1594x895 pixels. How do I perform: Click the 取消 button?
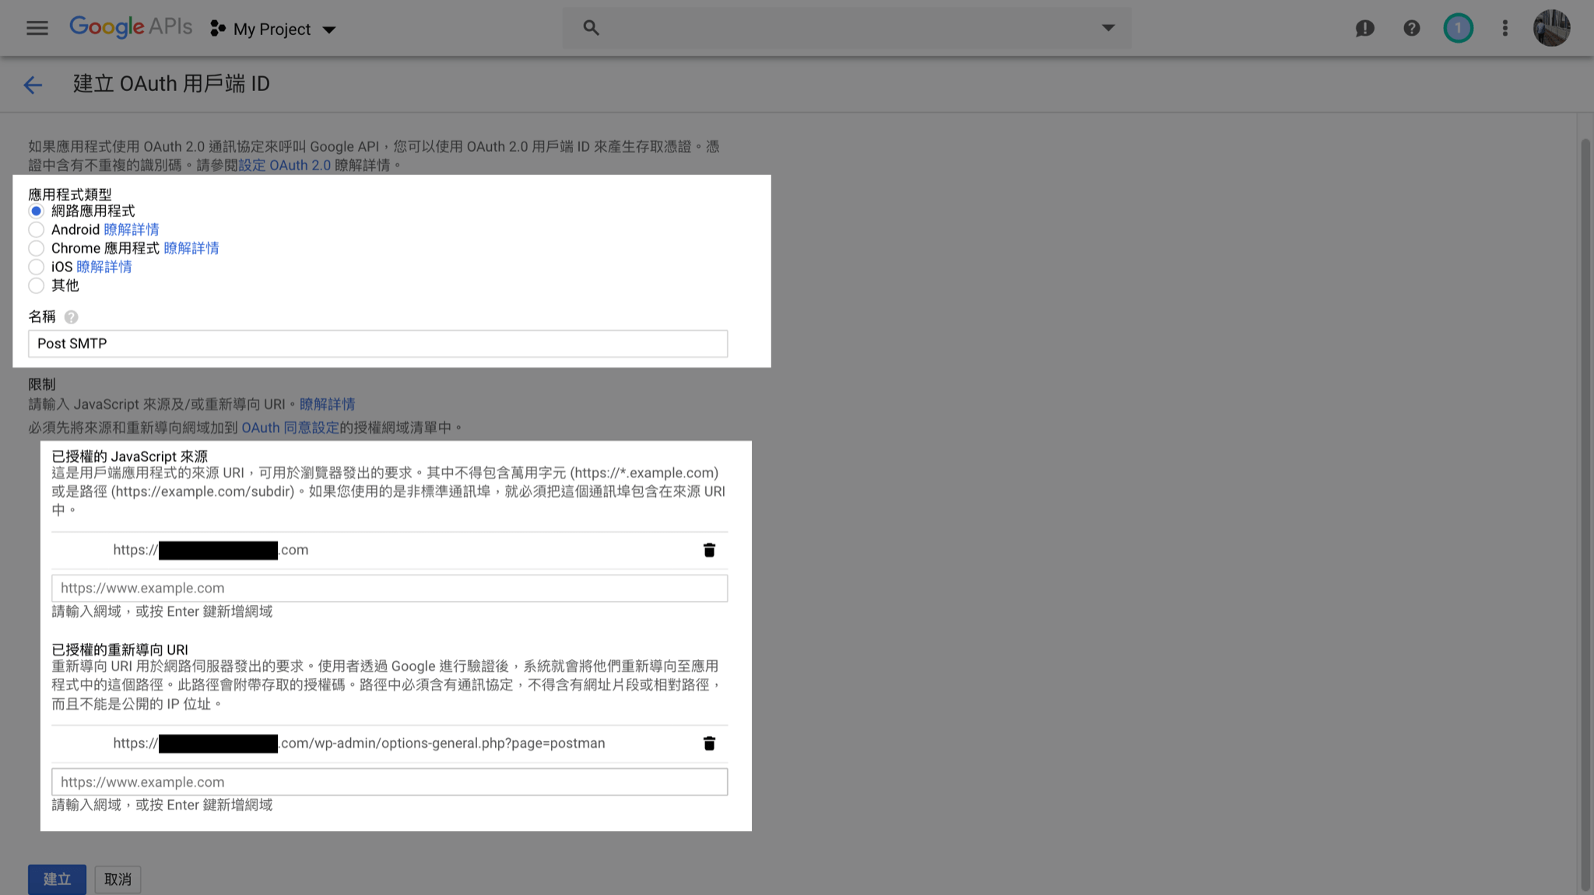[118, 879]
